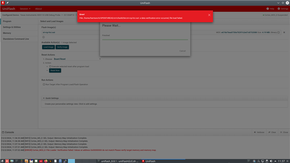Viewport: 290px width, 163px height.
Task: Open VLC cone icon in taskbar
Action: tap(50, 161)
